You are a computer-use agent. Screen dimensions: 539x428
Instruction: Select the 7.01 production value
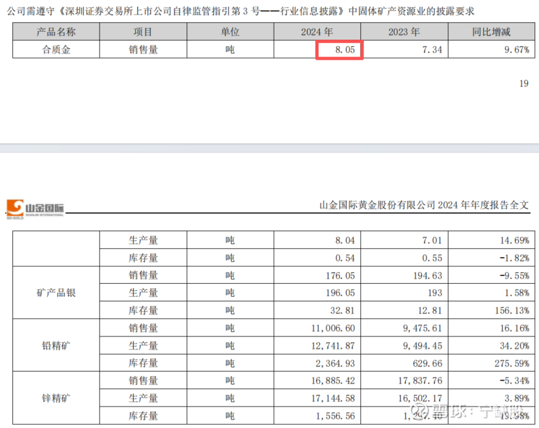pos(432,240)
